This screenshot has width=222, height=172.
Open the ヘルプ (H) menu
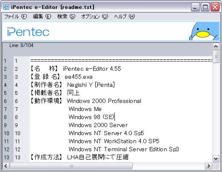click(125, 17)
